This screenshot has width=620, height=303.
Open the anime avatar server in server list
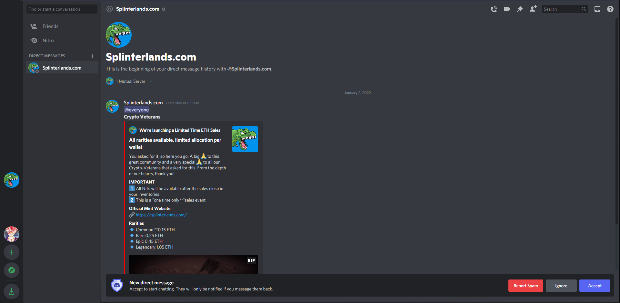(x=12, y=234)
